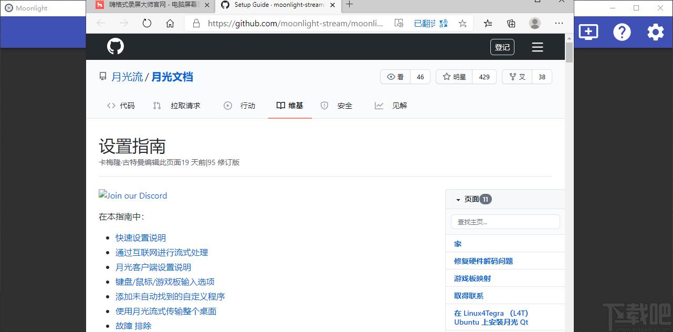This screenshot has width=673, height=332.
Task: Click the Join our Discord link
Action: 133,195
